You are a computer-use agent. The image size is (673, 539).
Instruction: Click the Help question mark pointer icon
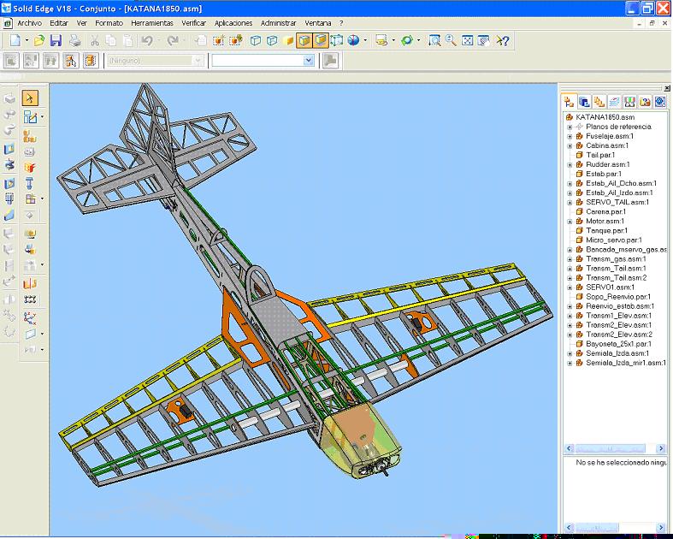tap(503, 40)
